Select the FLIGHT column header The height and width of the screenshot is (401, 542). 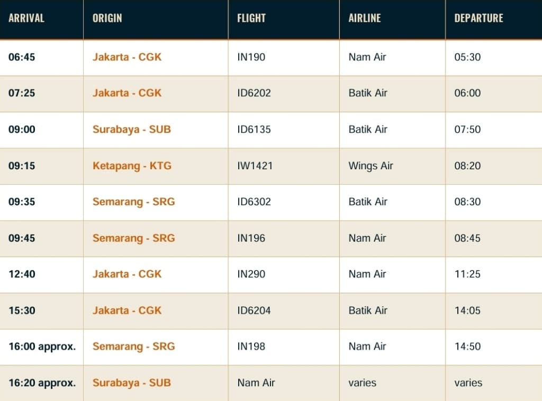[x=251, y=18]
